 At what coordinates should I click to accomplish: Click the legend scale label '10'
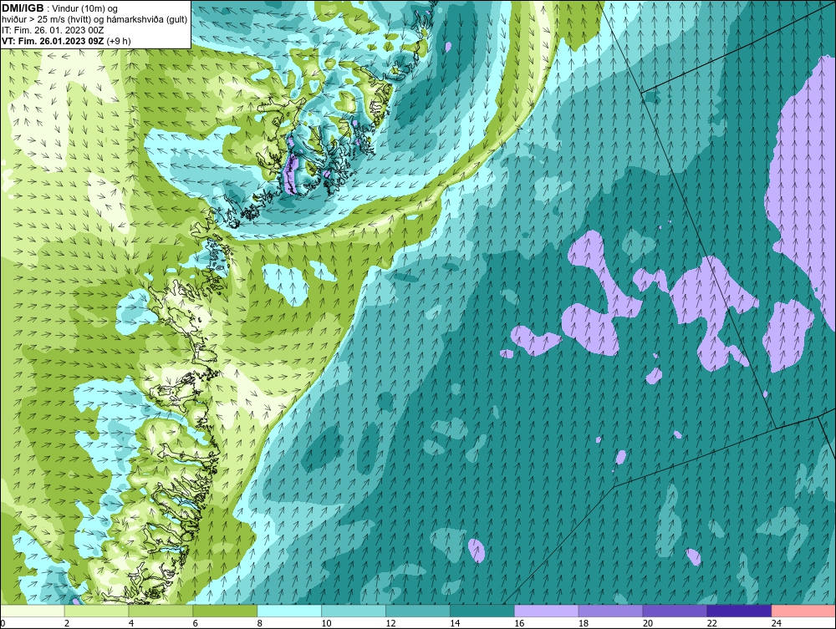pyautogui.click(x=326, y=623)
